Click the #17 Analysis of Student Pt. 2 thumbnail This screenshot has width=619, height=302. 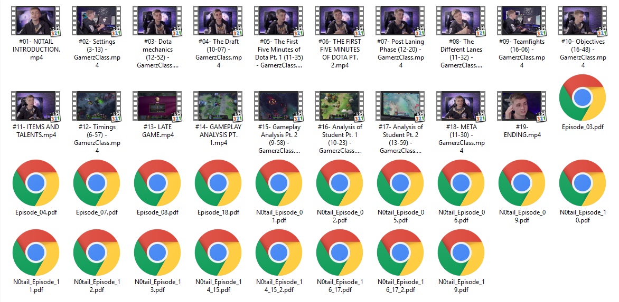(400, 106)
